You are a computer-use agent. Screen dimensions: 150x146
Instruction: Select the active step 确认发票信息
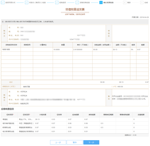[106, 2]
